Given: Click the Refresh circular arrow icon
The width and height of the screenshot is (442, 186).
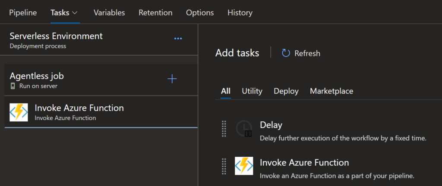Looking at the screenshot, I should 286,53.
